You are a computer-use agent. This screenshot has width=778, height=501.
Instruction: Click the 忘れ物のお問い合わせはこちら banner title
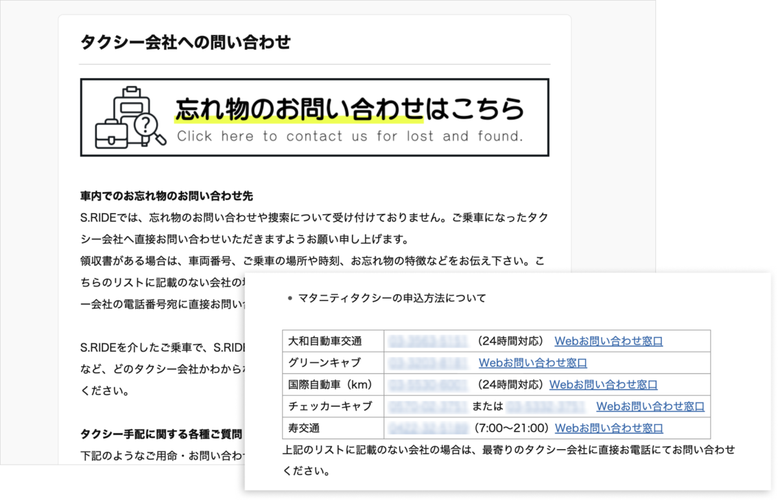[349, 108]
